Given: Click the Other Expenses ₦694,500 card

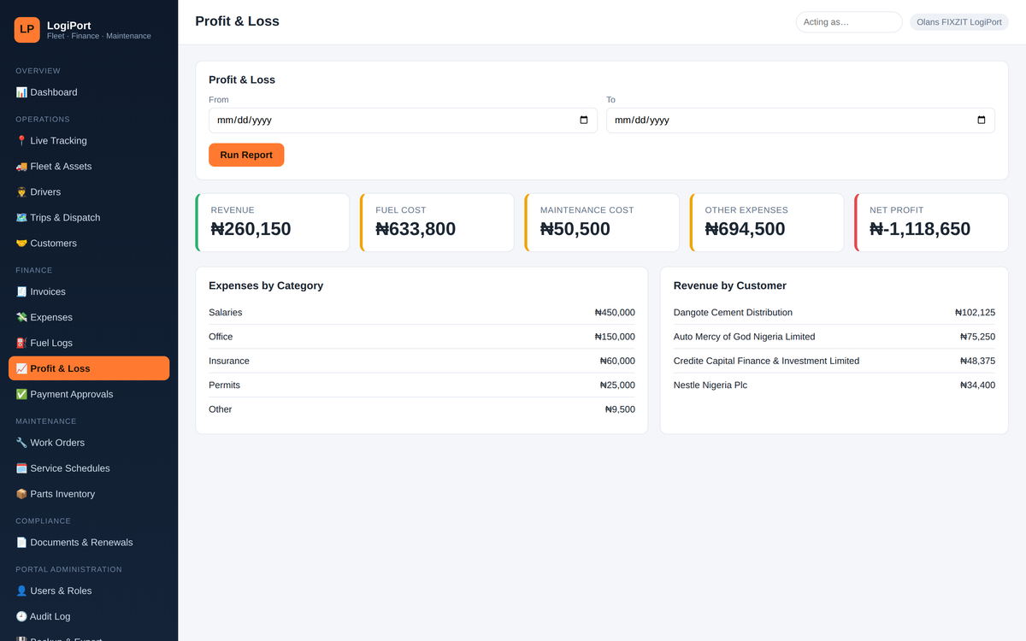Looking at the screenshot, I should (x=767, y=222).
